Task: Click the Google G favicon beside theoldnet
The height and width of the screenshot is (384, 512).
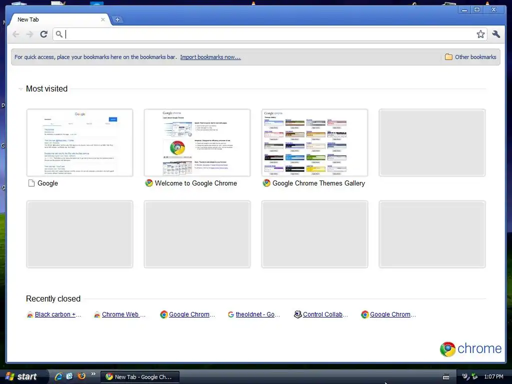Action: [231, 314]
